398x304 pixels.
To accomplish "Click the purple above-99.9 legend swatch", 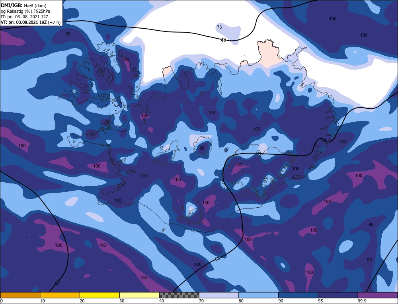I will pos(378,295).
